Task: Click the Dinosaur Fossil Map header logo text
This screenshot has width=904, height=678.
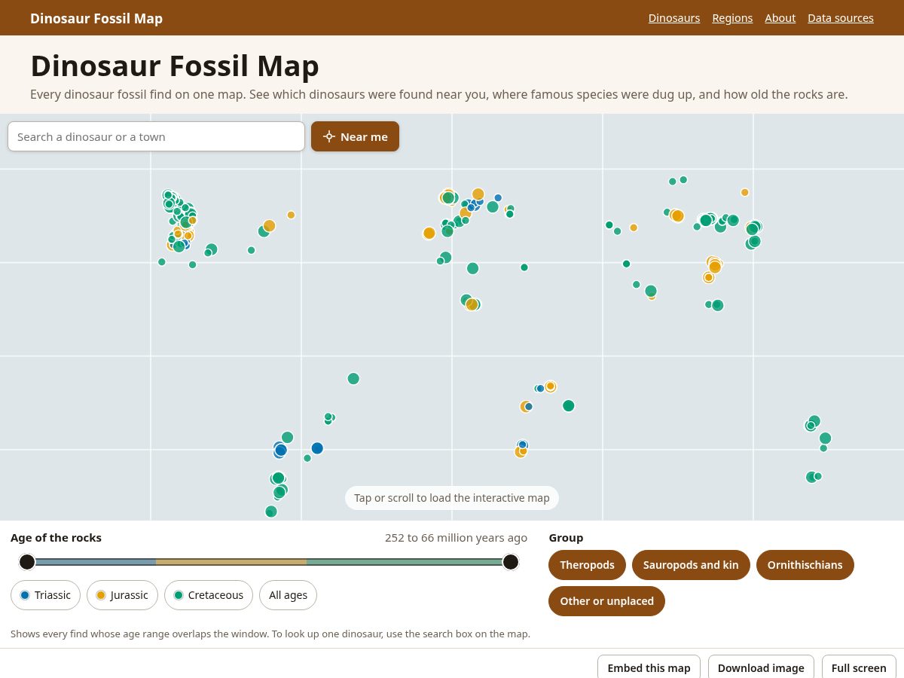Action: tap(96, 18)
